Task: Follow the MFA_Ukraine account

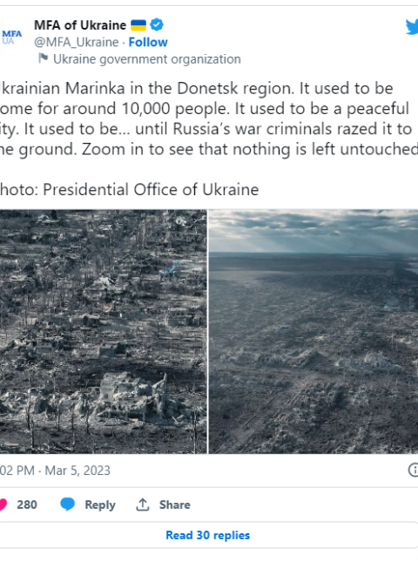Action: coord(148,43)
